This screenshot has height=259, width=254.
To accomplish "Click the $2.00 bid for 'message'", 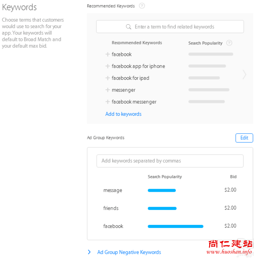I will click(x=230, y=190).
